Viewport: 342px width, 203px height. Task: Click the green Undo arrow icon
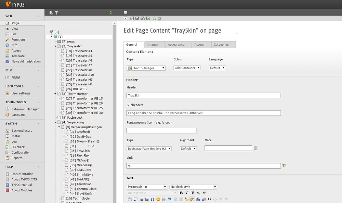(x=160, y=19)
